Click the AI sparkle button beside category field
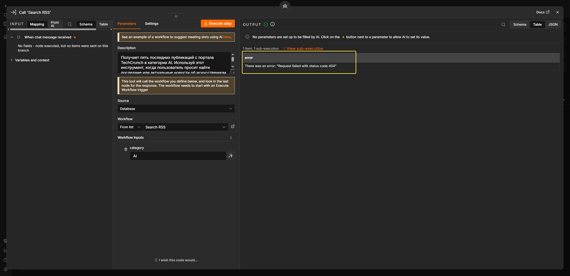The width and height of the screenshot is (570, 276). (231, 156)
